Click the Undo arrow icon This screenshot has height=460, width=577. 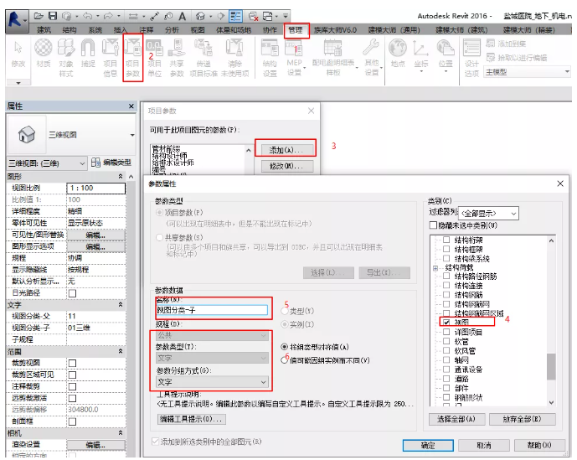click(88, 16)
